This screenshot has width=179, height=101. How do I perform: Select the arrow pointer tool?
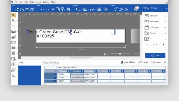[13, 15]
